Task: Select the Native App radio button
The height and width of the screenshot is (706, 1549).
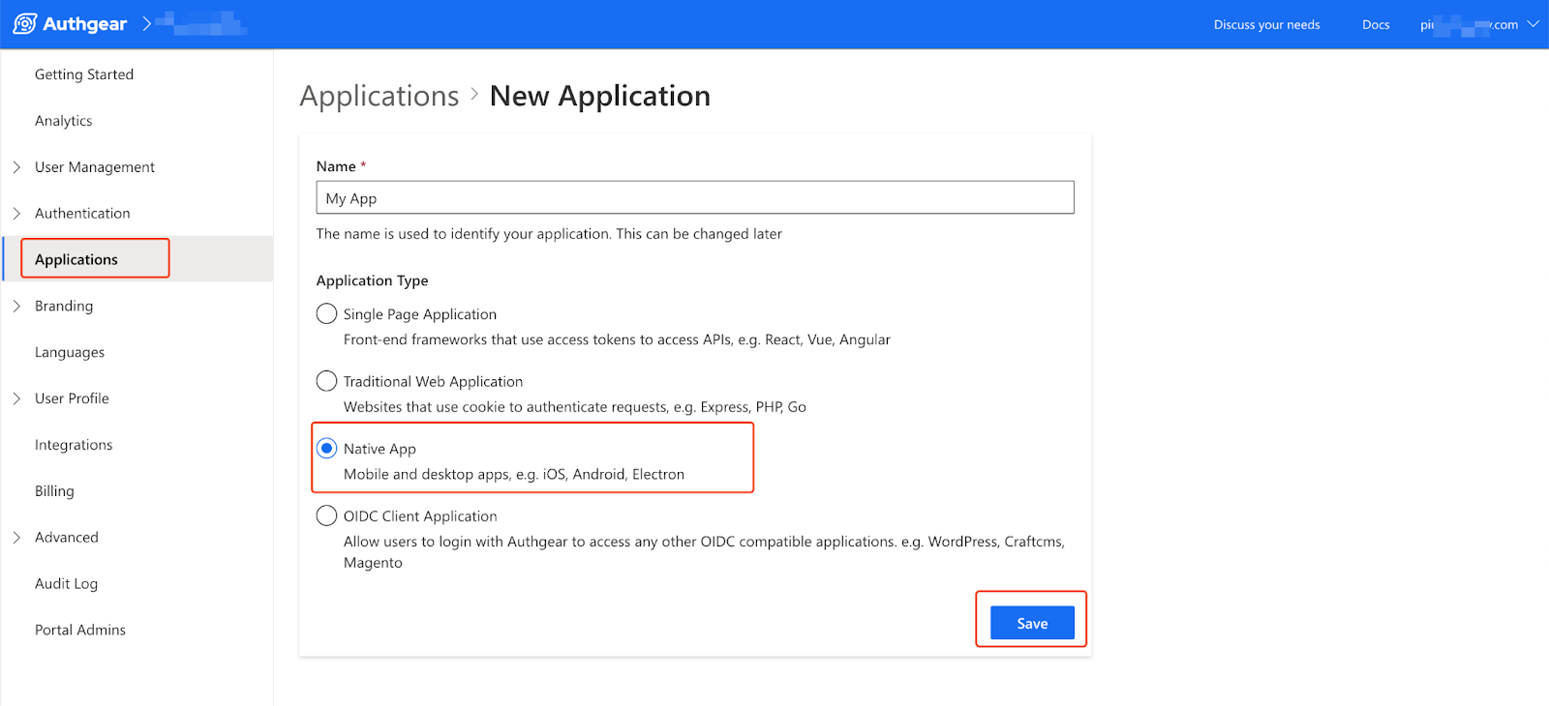Action: 327,449
